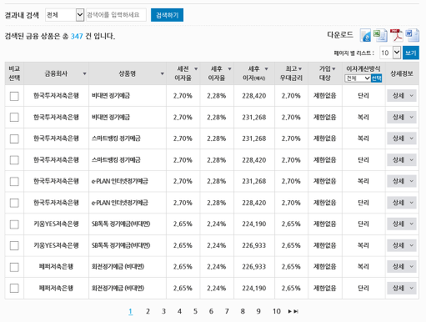Check 페퍼저축은행 회전정기예금 복리 row checkbox
Viewport: 426px width, 322px height.
(14, 267)
